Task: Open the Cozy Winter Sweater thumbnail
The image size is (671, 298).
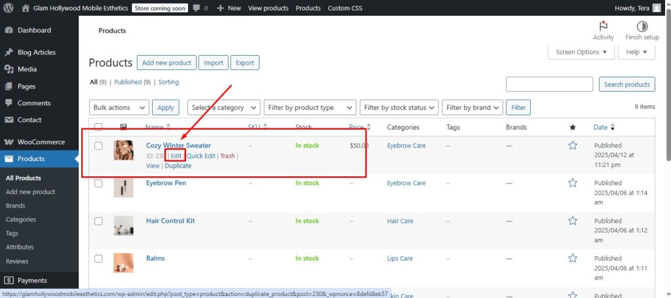Action: [x=123, y=150]
